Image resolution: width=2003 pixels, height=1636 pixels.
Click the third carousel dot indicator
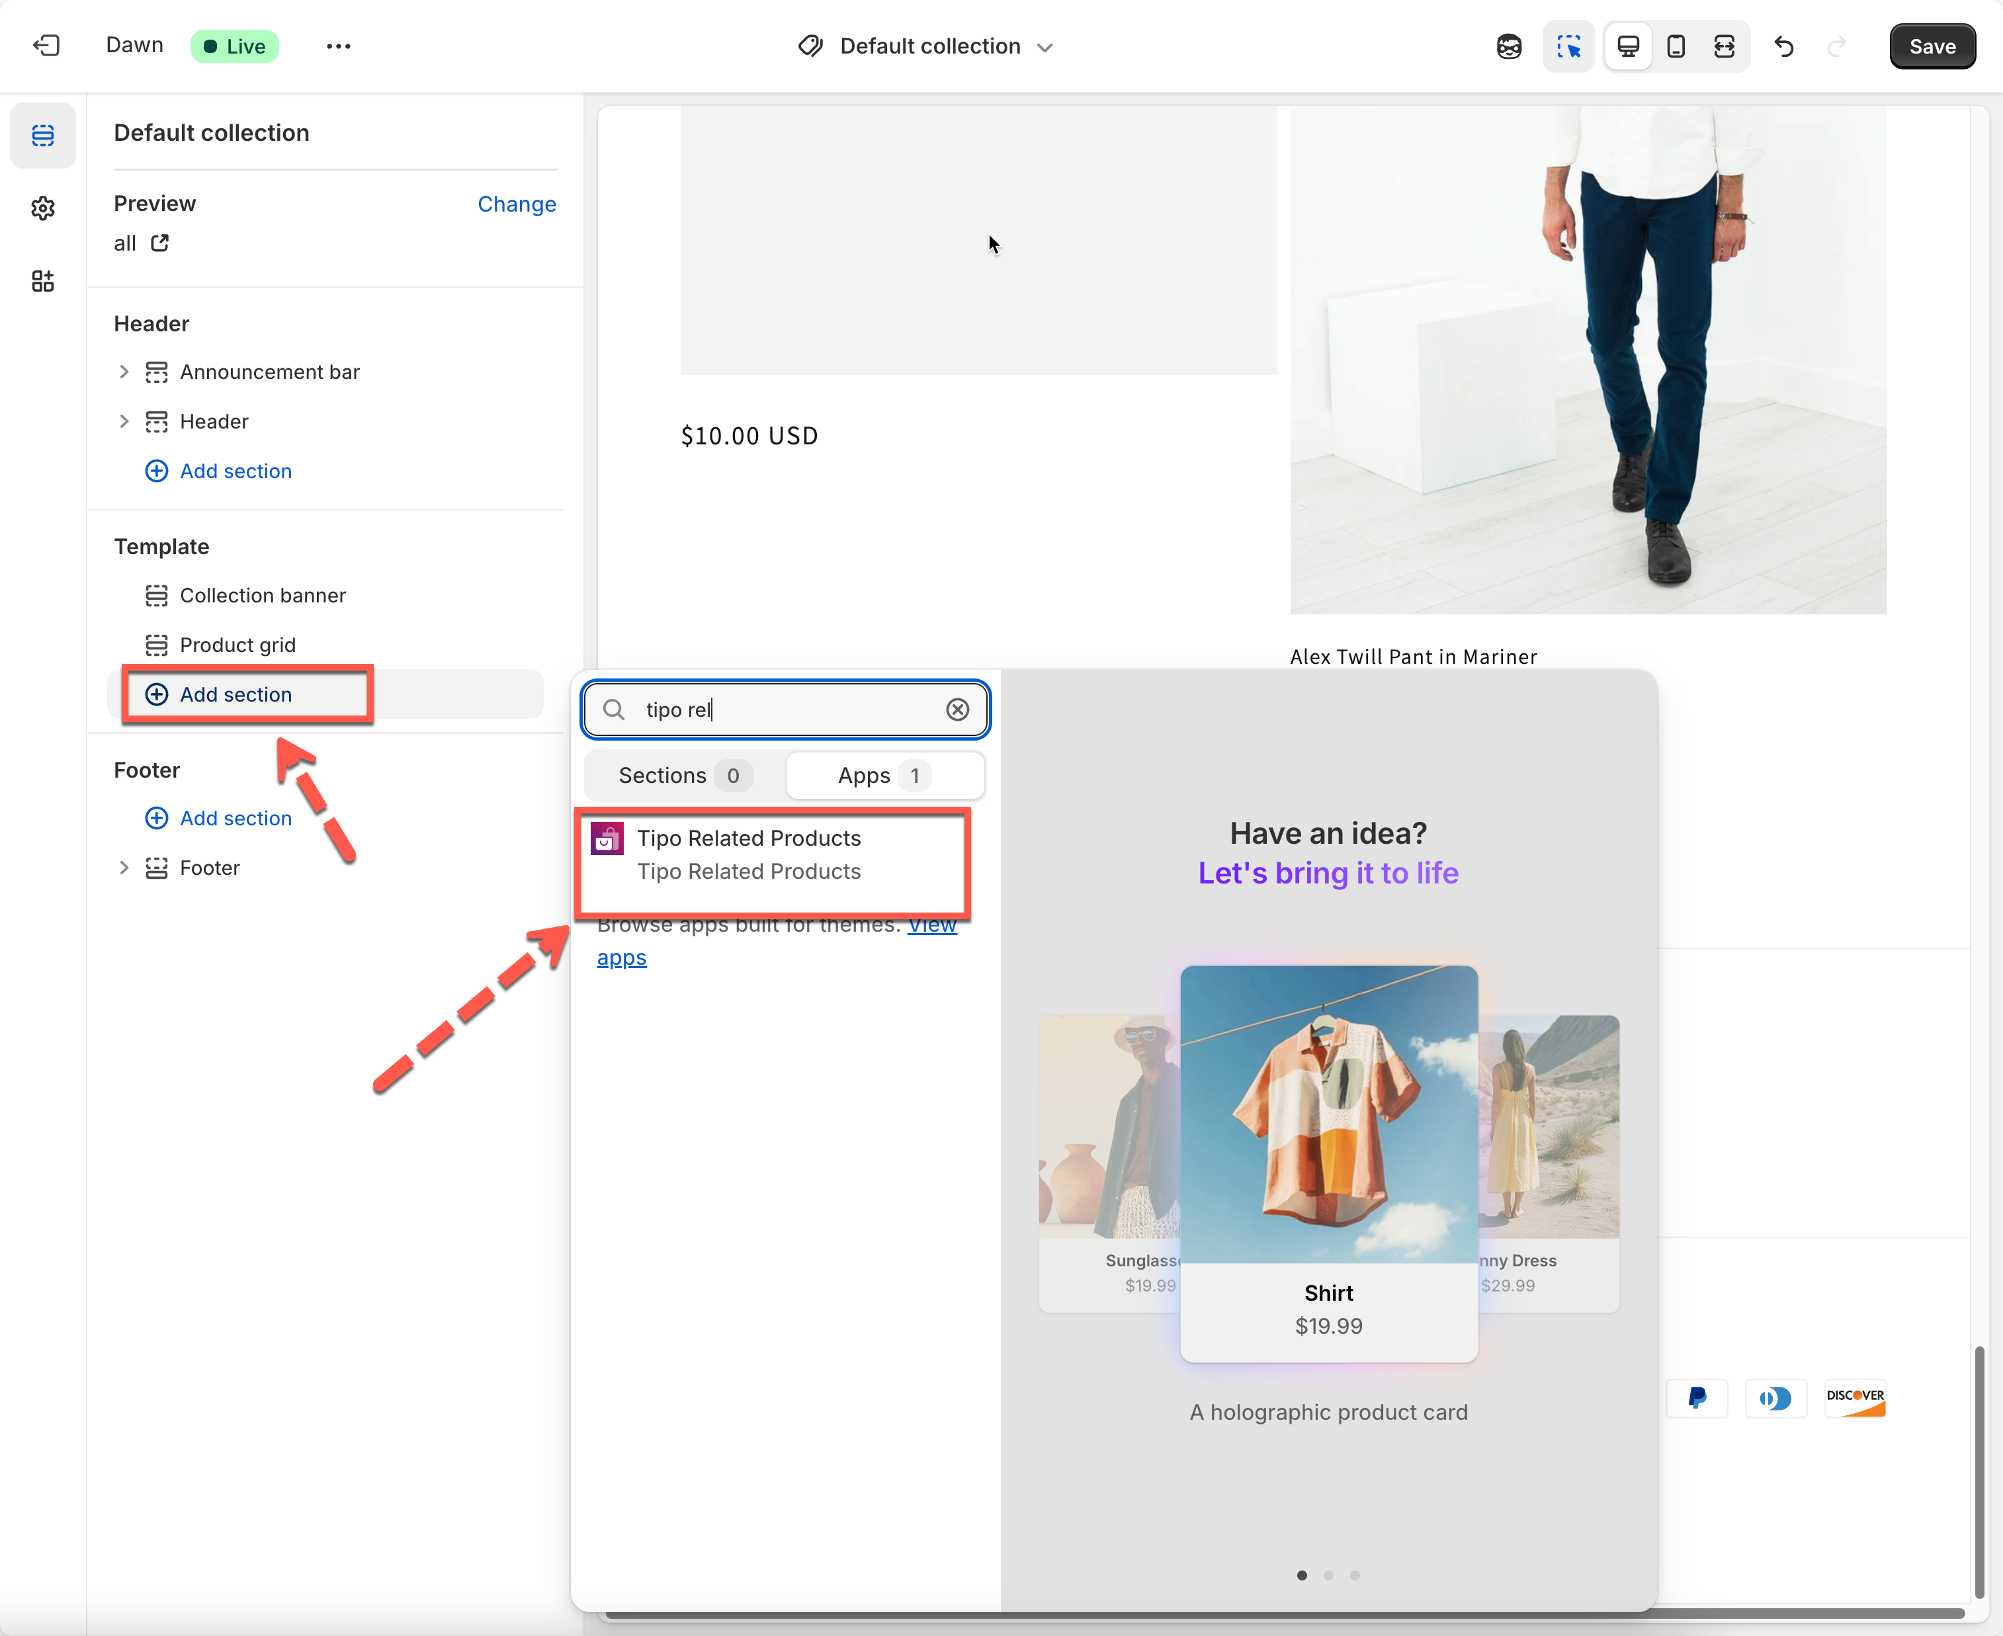[x=1355, y=1575]
